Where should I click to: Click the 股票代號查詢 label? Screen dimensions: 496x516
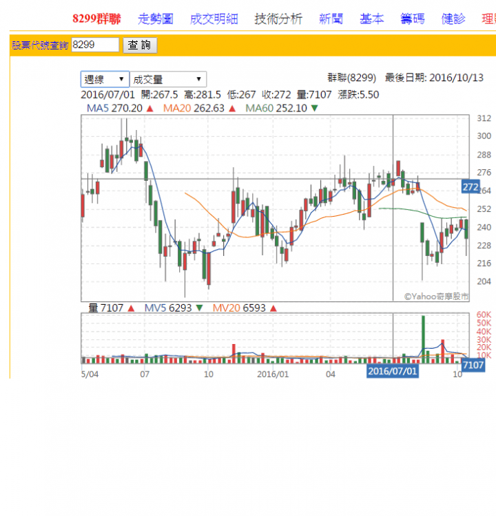(40, 45)
